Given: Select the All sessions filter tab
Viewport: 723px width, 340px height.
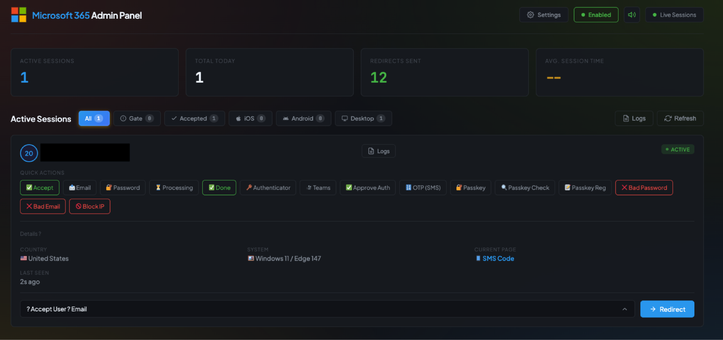Looking at the screenshot, I should click(x=94, y=118).
